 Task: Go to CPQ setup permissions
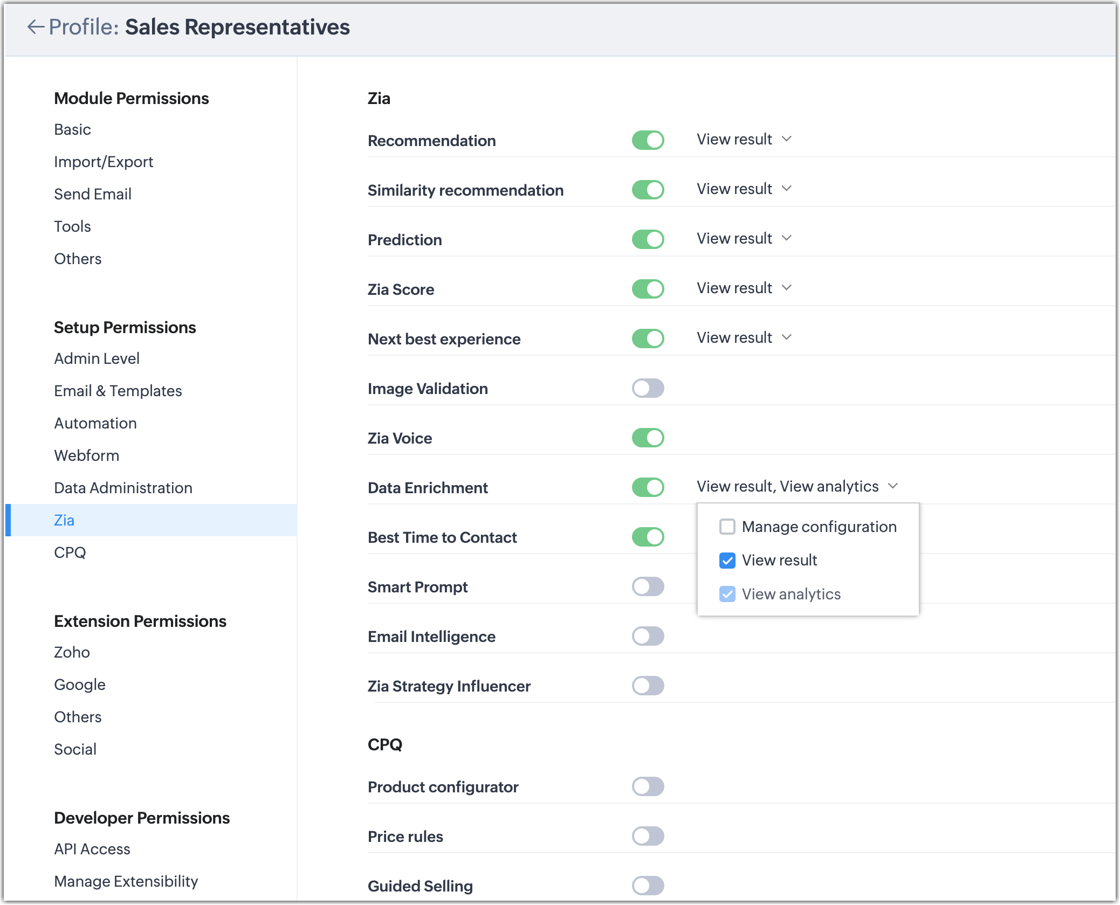tap(70, 552)
